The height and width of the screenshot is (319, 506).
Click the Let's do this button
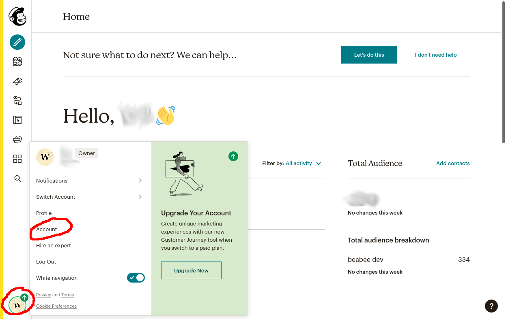pyautogui.click(x=369, y=55)
